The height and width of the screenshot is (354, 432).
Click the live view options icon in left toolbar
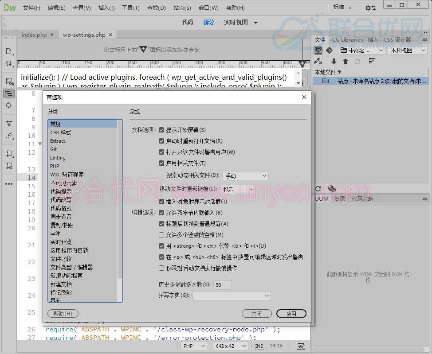pos(8,82)
